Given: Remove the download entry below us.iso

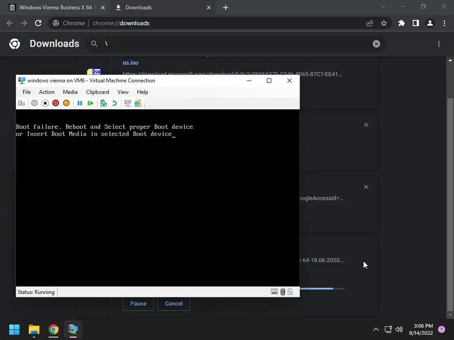Looking at the screenshot, I should click(x=366, y=125).
